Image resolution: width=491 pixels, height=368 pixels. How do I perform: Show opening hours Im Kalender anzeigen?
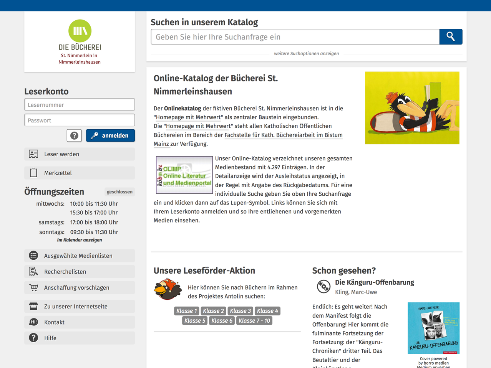(x=80, y=240)
